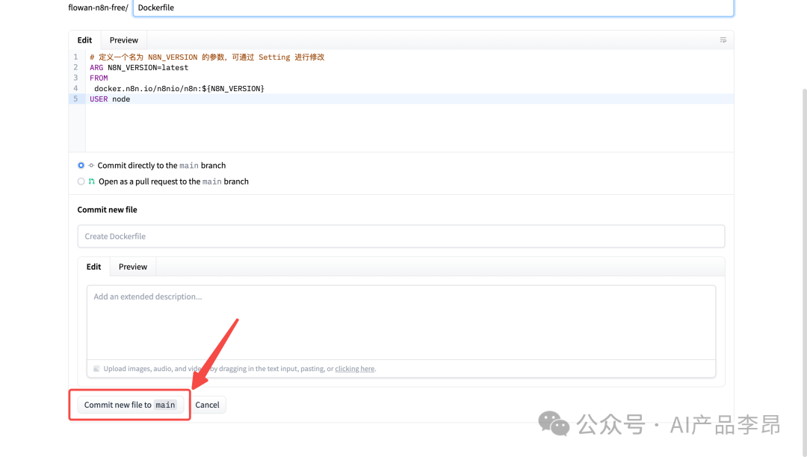Click the git pull request icon
Viewport: 807px width, 457px height.
coord(92,181)
